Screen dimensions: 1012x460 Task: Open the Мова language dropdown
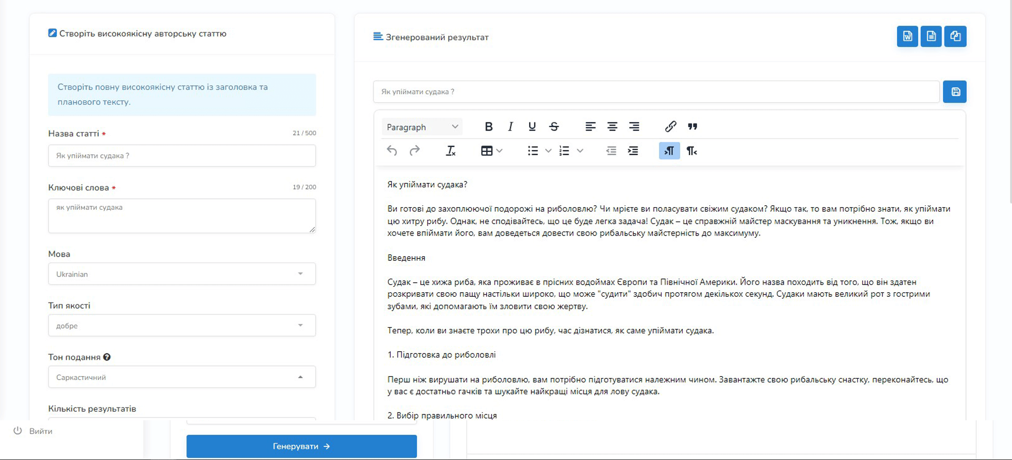182,274
